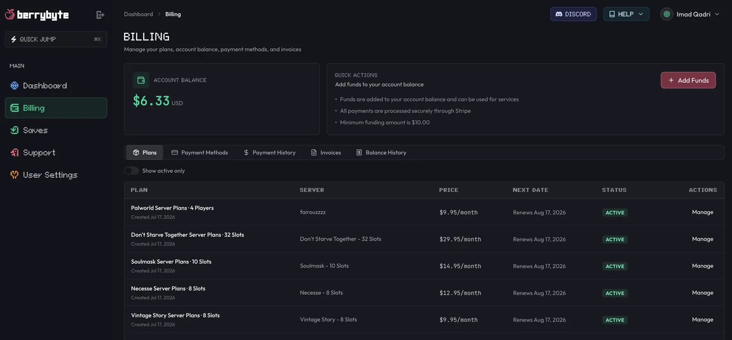Image resolution: width=732 pixels, height=340 pixels.
Task: Click the $12.95/month price
Action: pos(460,293)
